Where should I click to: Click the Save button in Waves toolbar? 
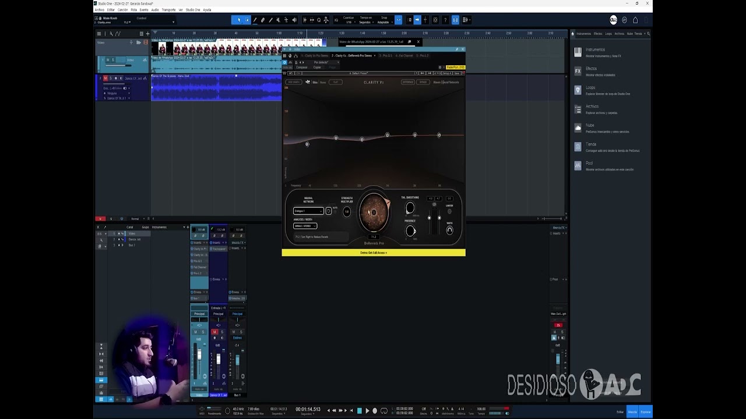[x=456, y=73]
